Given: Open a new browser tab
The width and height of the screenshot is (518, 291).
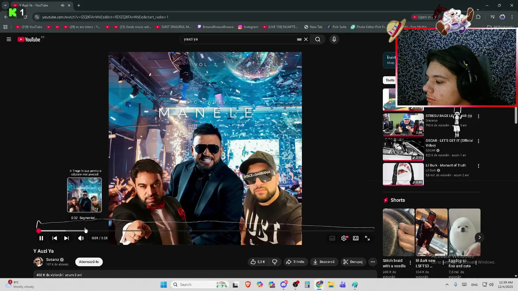Looking at the screenshot, I should coord(79,5).
